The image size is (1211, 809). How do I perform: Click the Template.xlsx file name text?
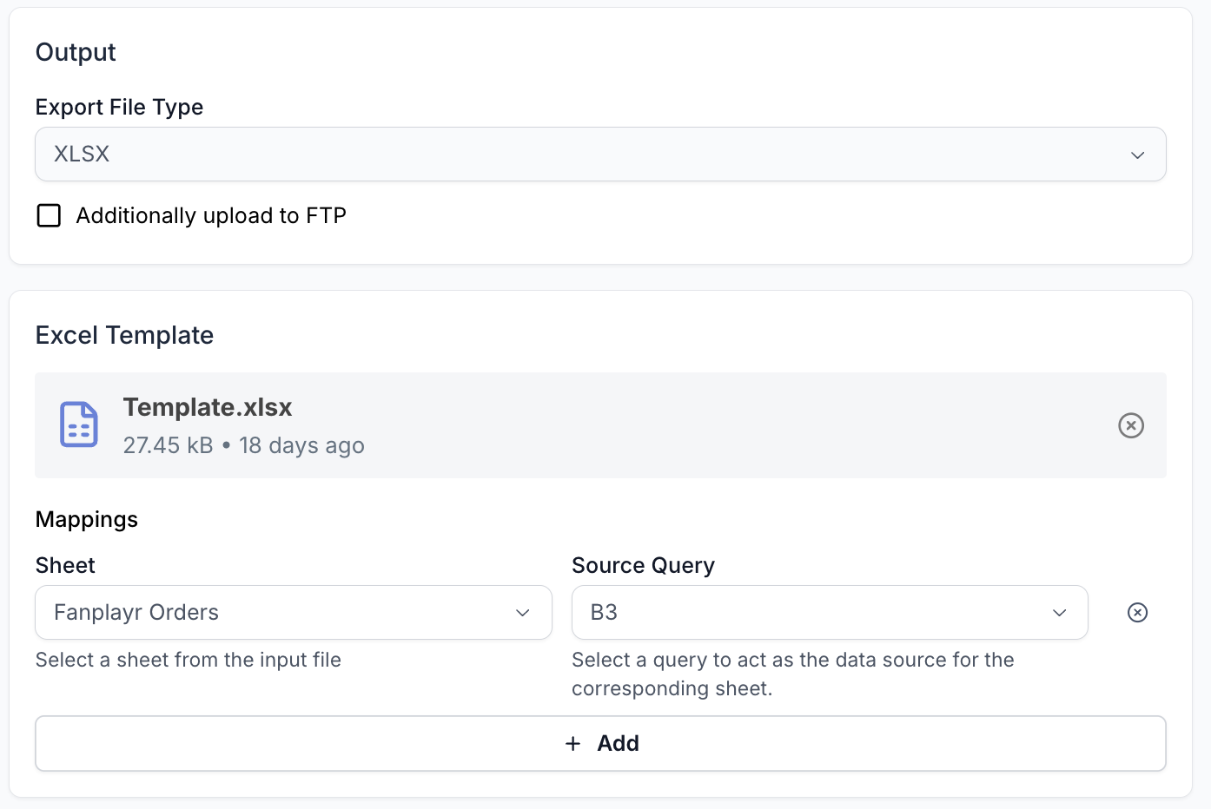pos(208,407)
